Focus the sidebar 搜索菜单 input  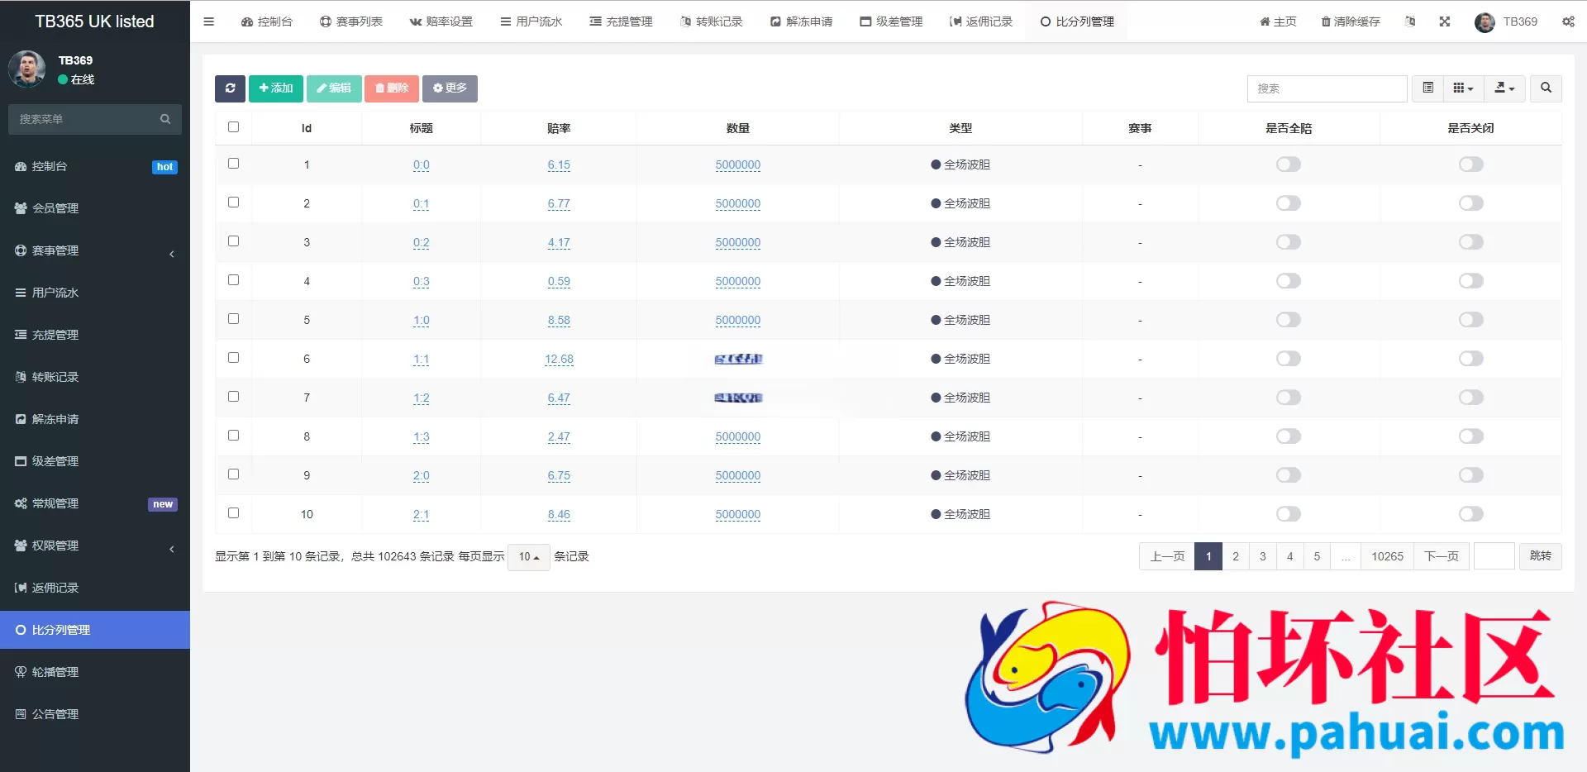coord(87,119)
